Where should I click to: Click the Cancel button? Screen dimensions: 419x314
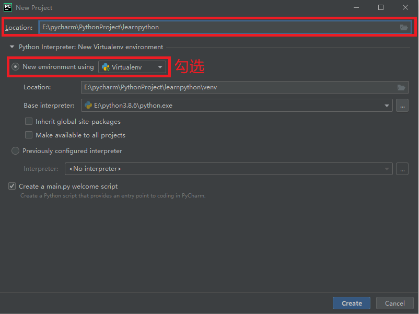394,303
